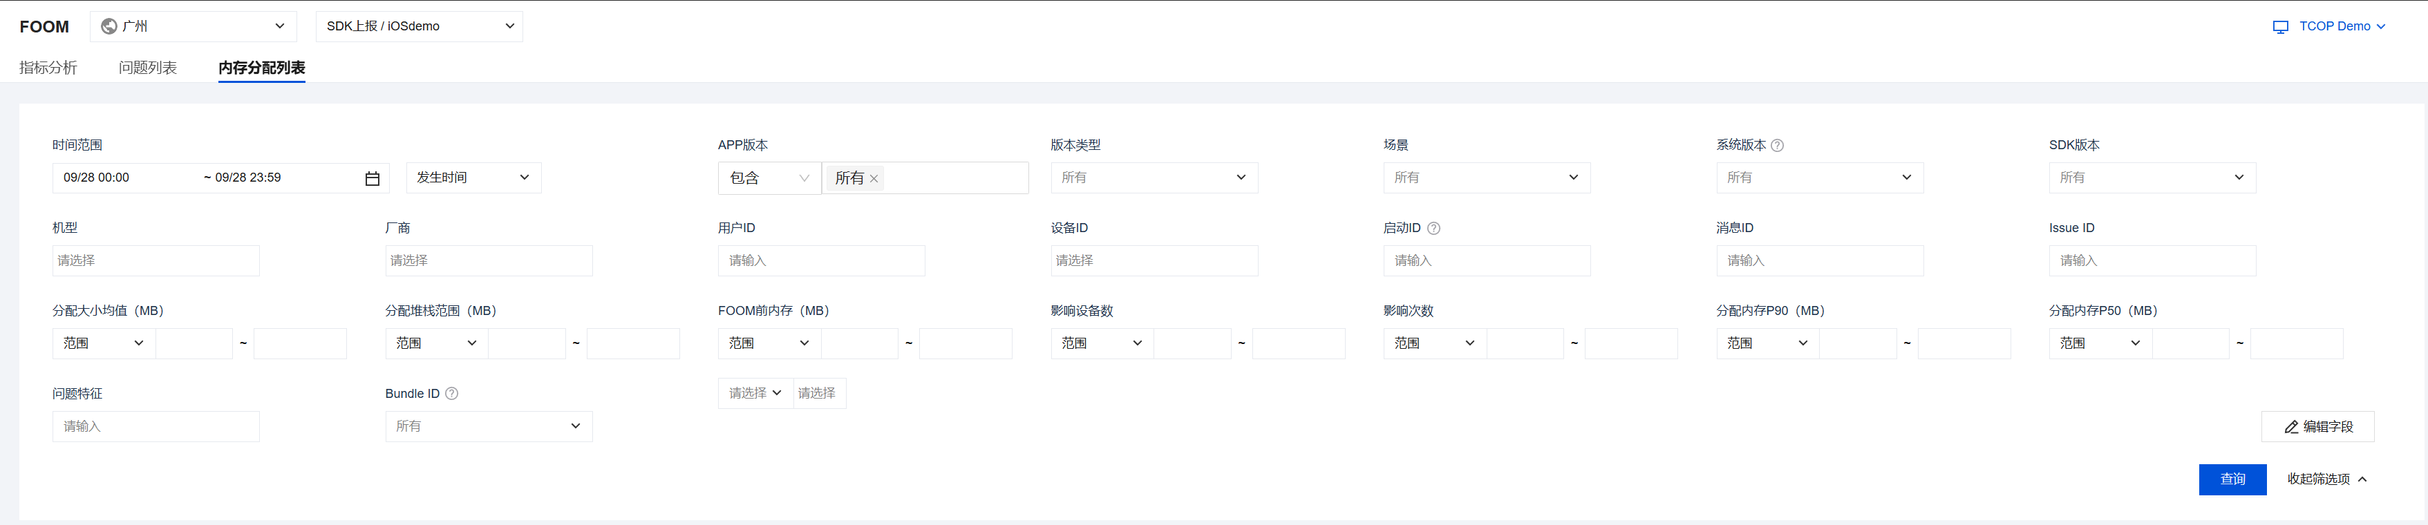Open the calendar date picker icon
Screen dimensions: 2428x525
(373, 178)
